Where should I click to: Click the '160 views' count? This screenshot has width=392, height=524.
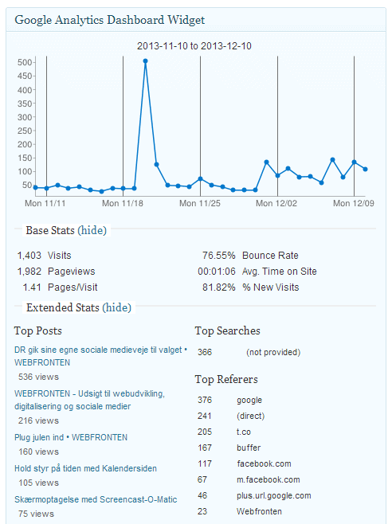[x=38, y=452]
